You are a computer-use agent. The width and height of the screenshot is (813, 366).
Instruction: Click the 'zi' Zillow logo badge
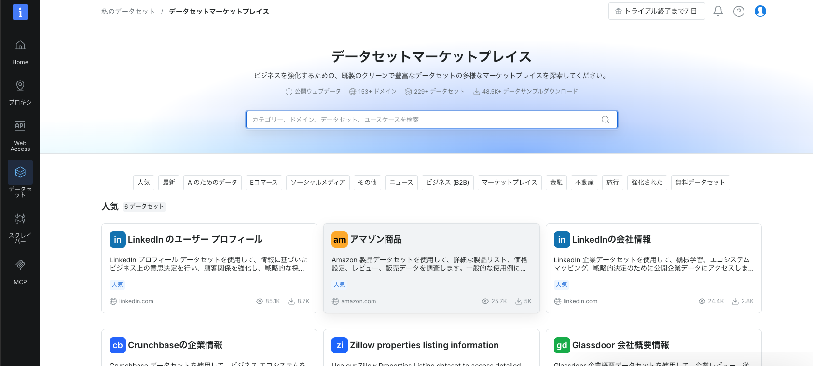(x=340, y=345)
